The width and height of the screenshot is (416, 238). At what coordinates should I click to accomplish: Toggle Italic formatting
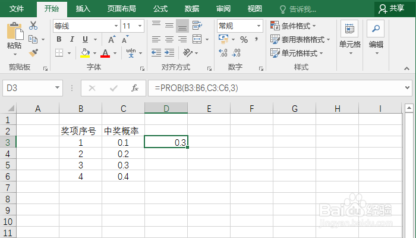[x=72, y=39]
